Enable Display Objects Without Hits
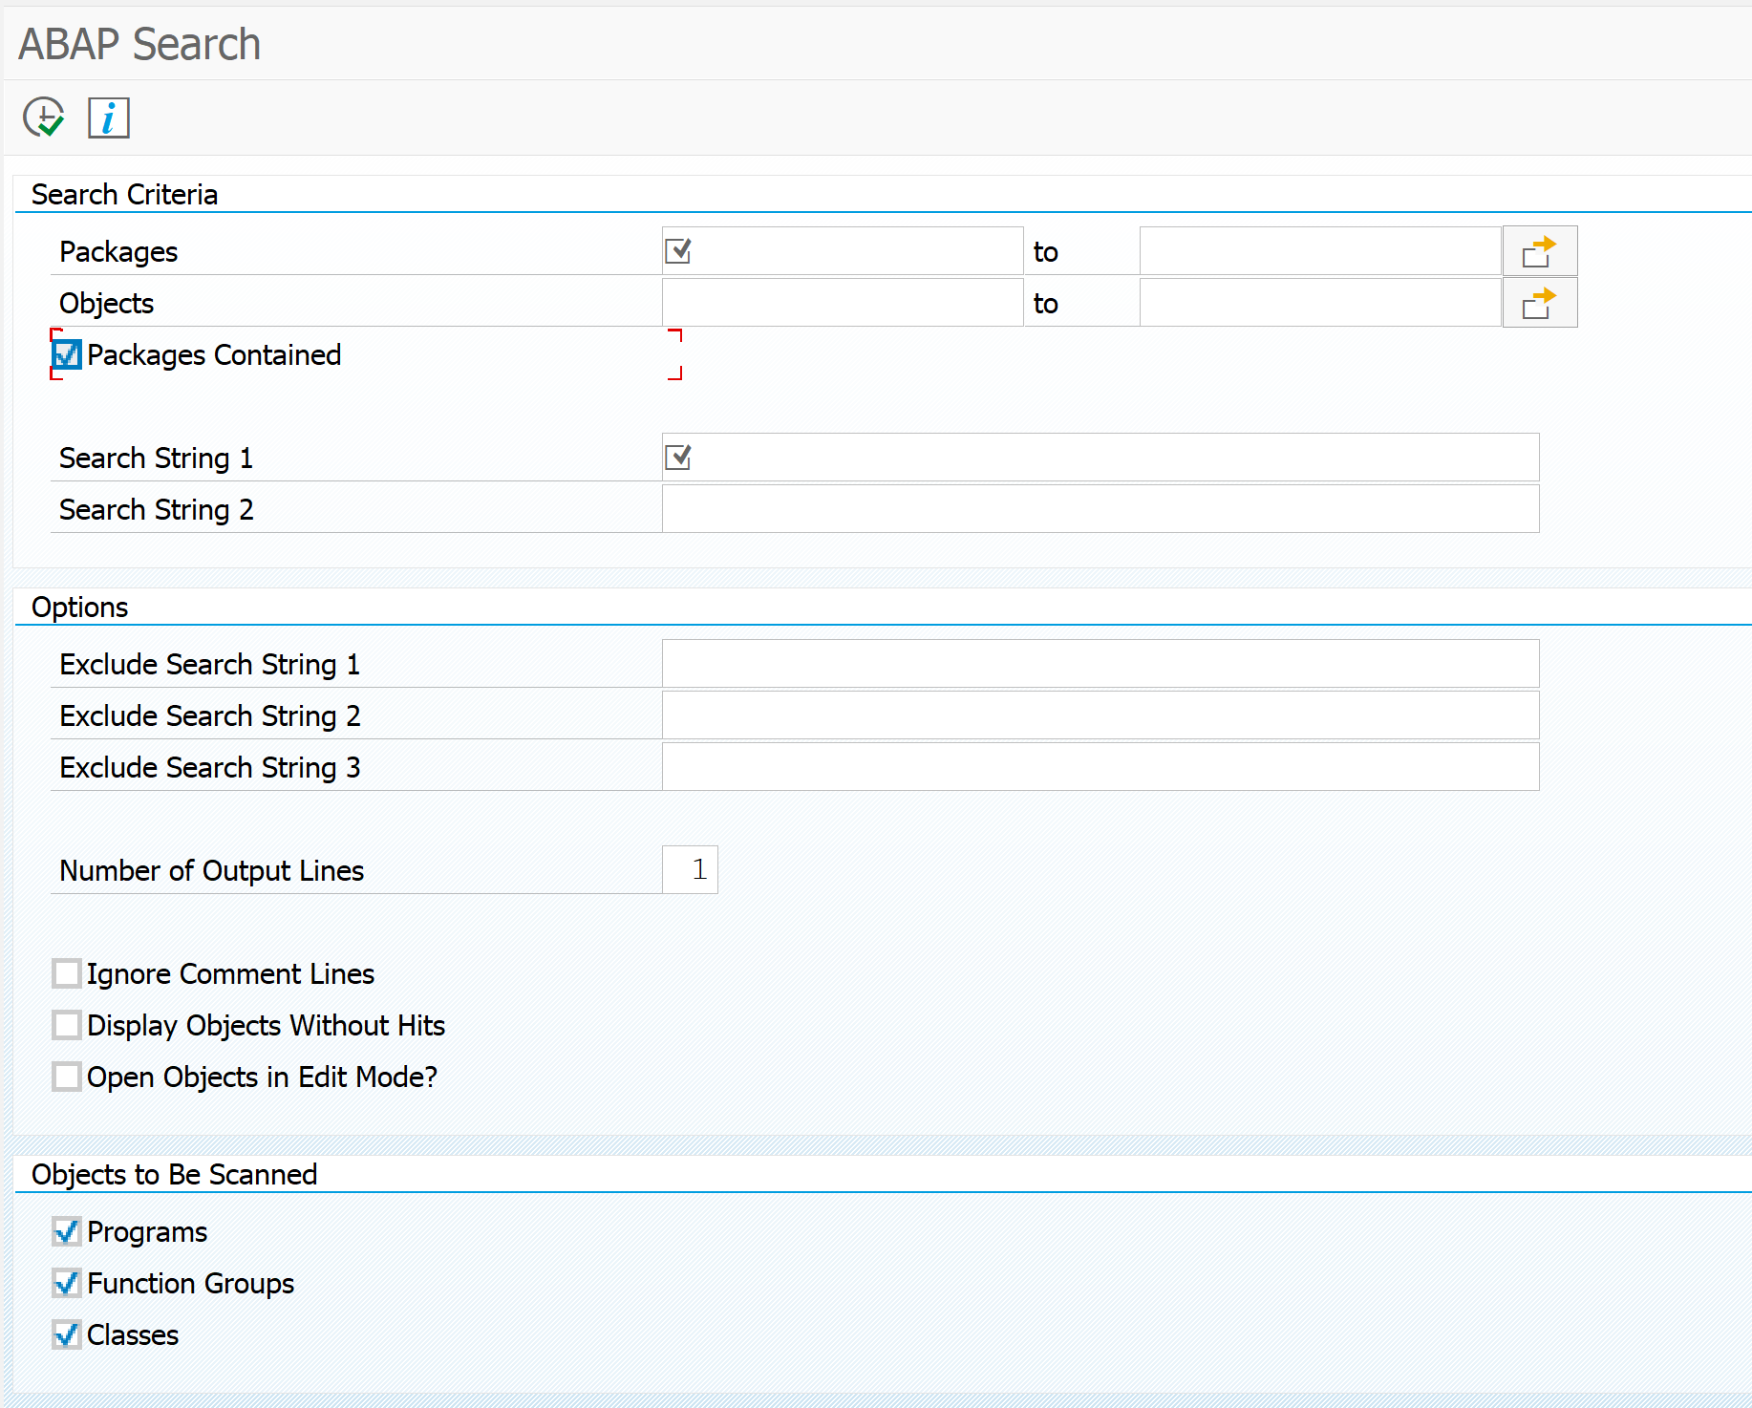 click(66, 1025)
